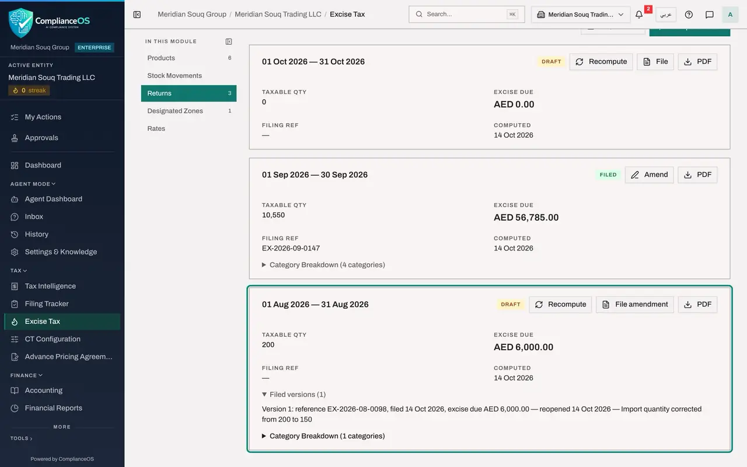Go to Meridian Souq Group breadcrumb
747x467 pixels.
192,15
